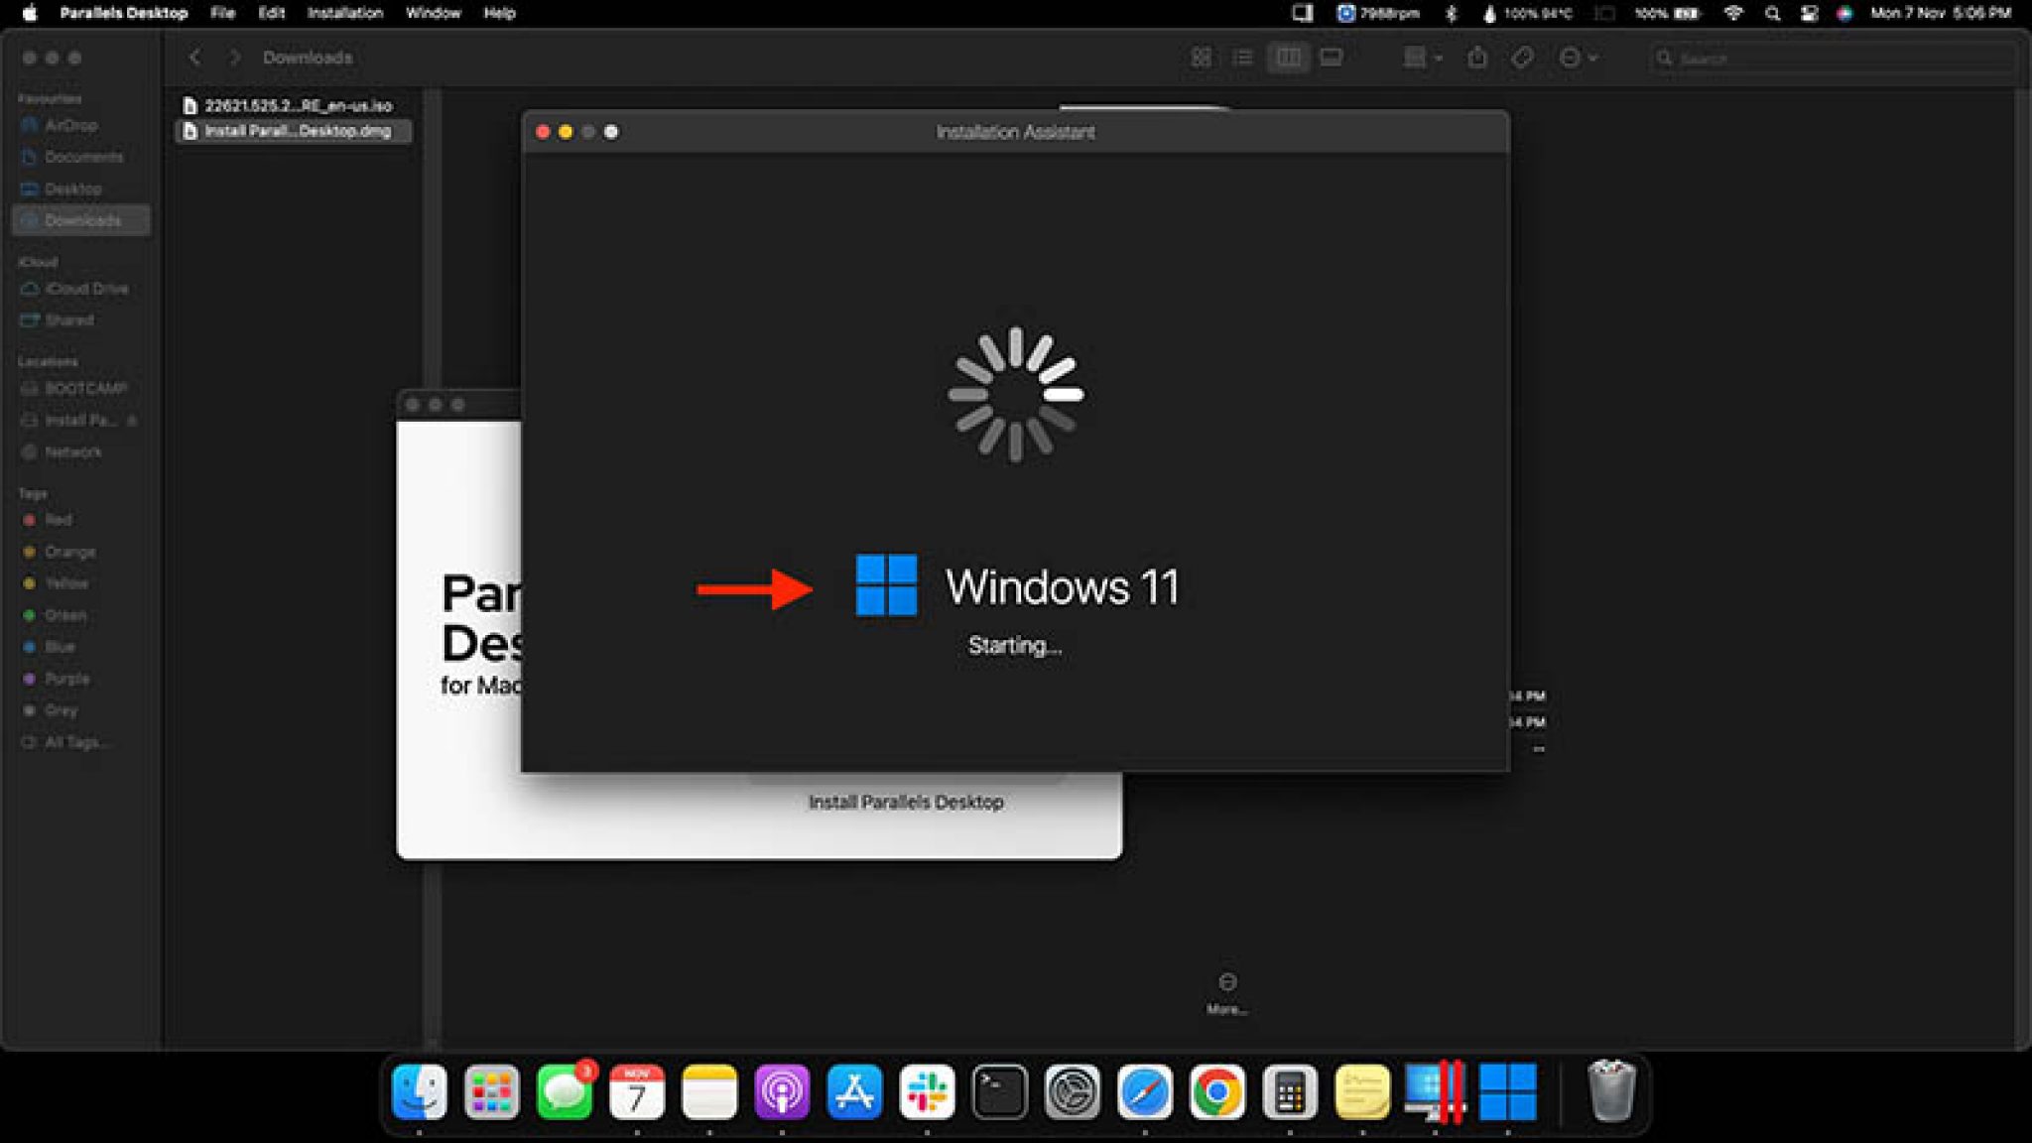Switch Finder to column view

(1288, 58)
